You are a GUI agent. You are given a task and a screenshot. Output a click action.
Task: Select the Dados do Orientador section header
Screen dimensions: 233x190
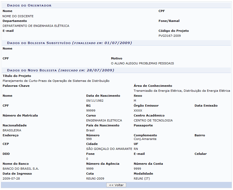coord(29,5)
